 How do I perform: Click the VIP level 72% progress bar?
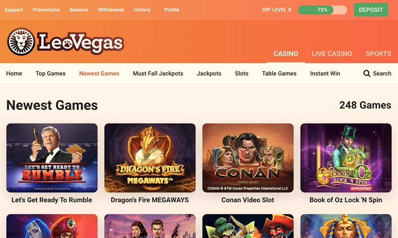click(323, 10)
